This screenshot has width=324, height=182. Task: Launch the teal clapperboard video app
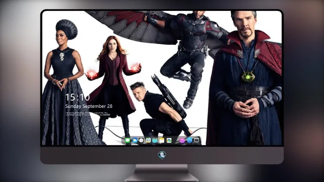pyautogui.click(x=155, y=141)
